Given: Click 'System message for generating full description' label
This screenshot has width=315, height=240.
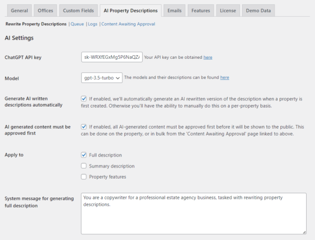Looking at the screenshot, I should (39, 202).
